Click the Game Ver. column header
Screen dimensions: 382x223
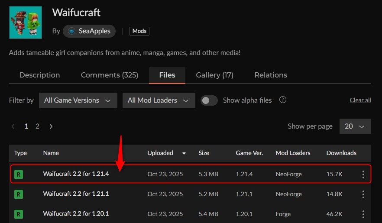coord(249,153)
